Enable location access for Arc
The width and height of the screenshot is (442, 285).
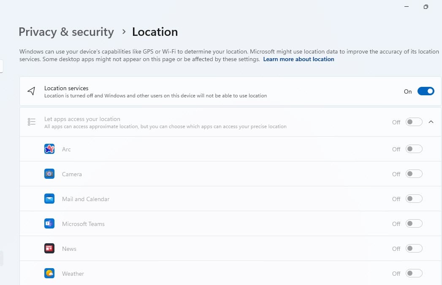[x=414, y=149]
